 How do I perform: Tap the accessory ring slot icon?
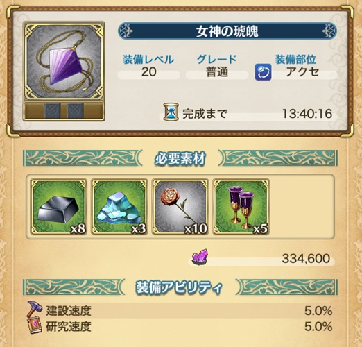pyautogui.click(x=263, y=72)
